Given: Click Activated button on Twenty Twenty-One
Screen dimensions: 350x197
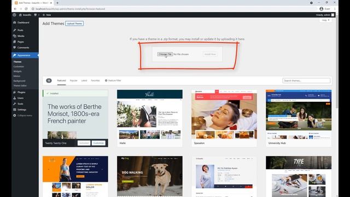Looking at the screenshot, I should tap(84, 143).
